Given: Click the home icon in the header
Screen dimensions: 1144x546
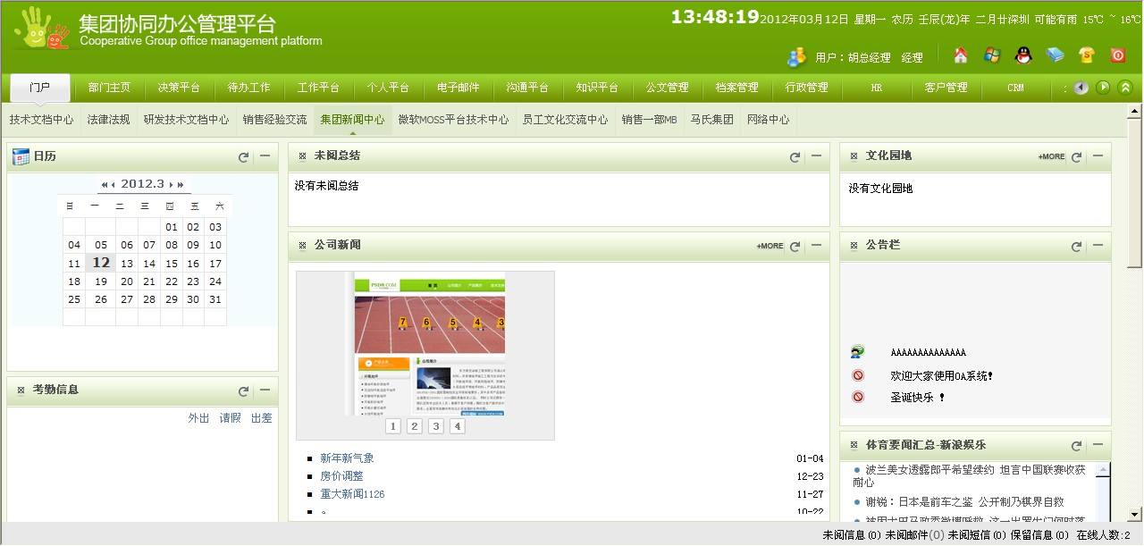Looking at the screenshot, I should 961,55.
